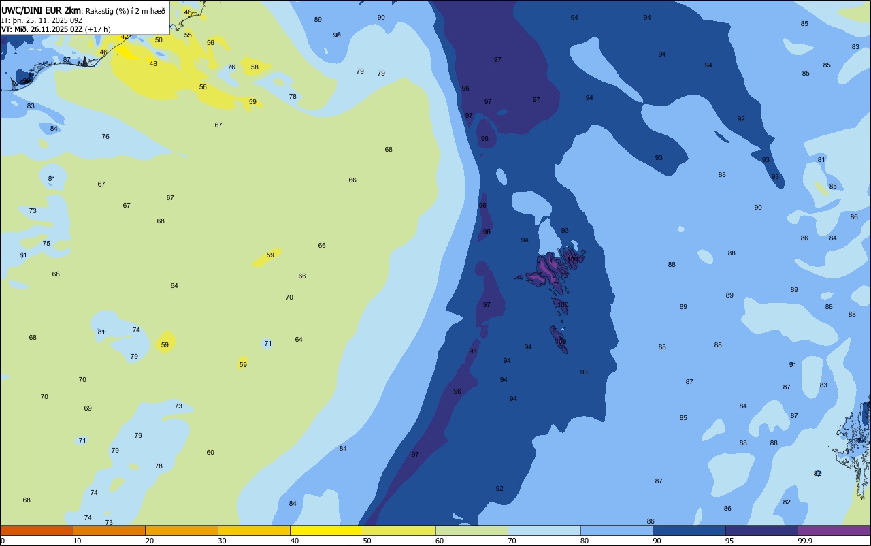Click the legend tick label 60
Viewport: 871px width, 546px height.
point(439,541)
